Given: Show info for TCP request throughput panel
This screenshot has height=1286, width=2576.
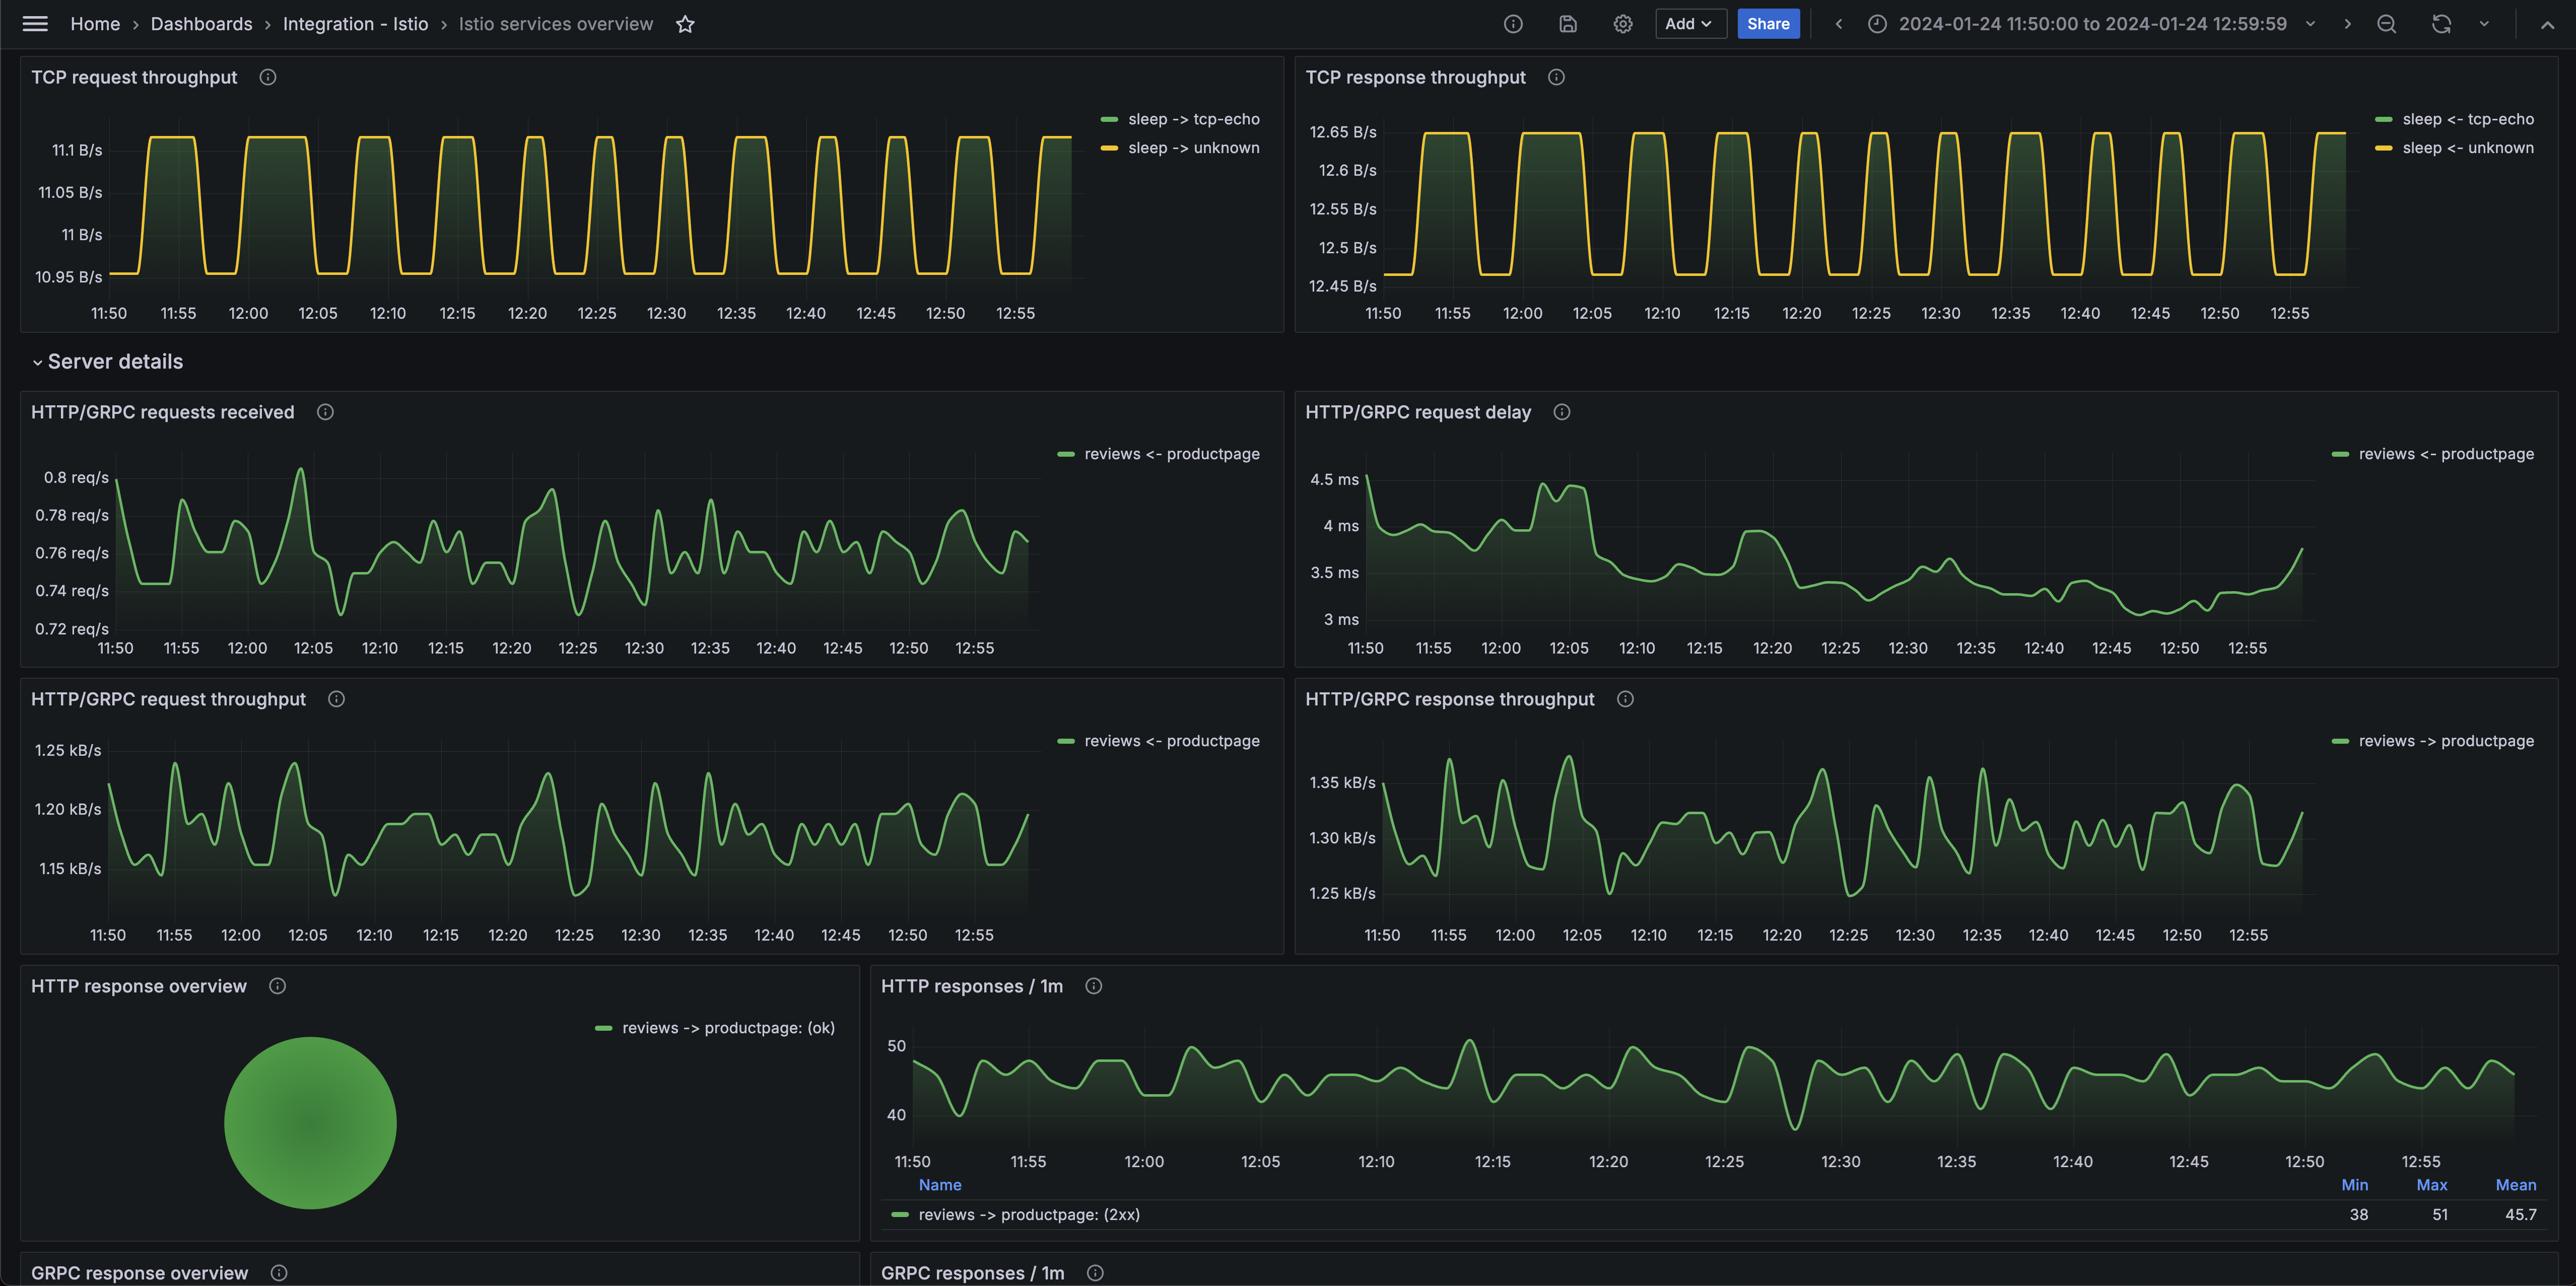Looking at the screenshot, I should [268, 77].
